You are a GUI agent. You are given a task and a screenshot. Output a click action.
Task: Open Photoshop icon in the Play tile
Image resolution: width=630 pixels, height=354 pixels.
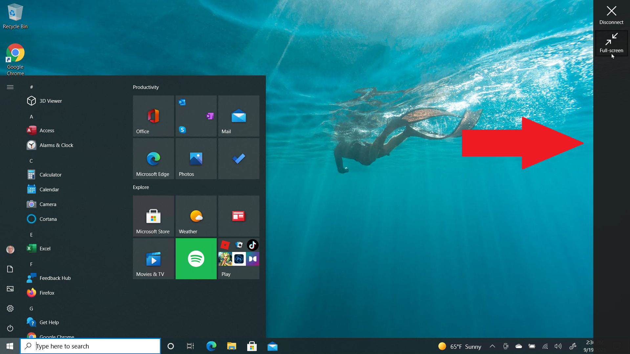[x=239, y=259]
